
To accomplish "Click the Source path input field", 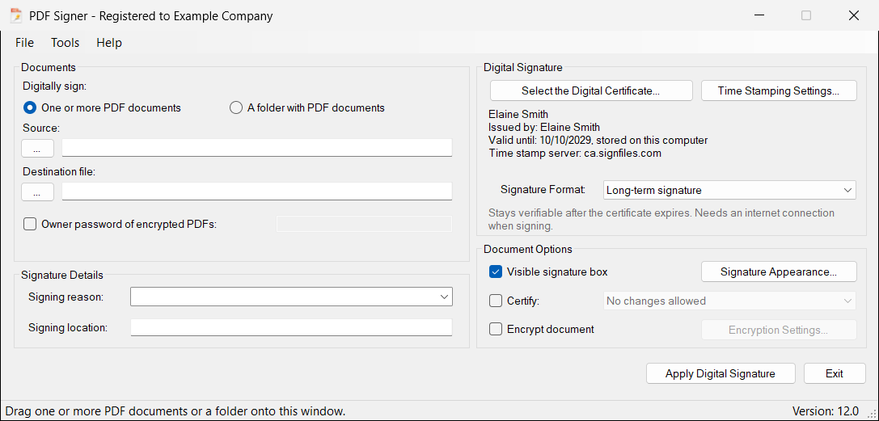I will point(257,148).
